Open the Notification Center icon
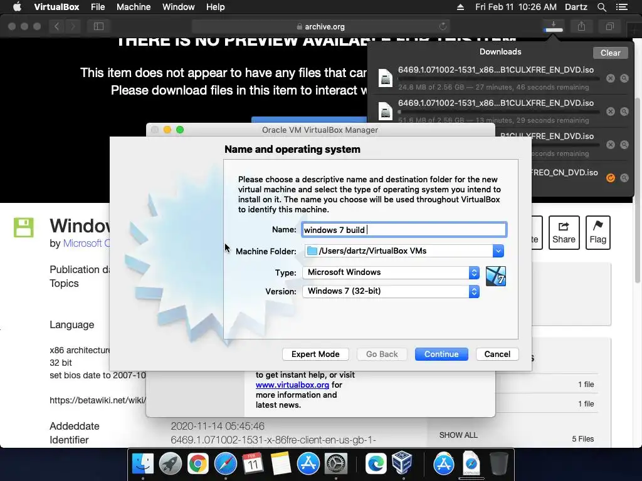Screen dimensions: 642x481 [622, 7]
